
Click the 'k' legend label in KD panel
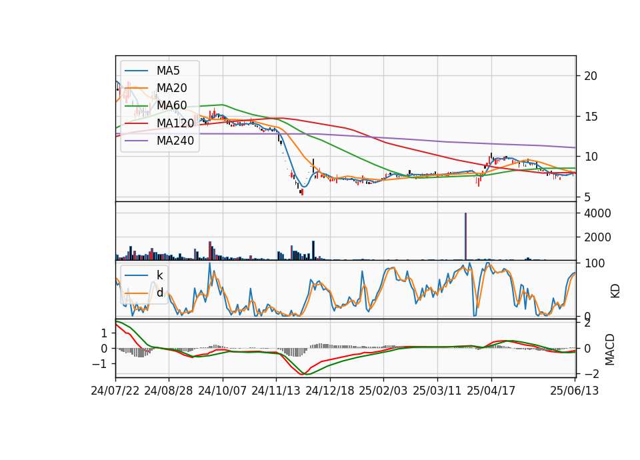click(160, 275)
